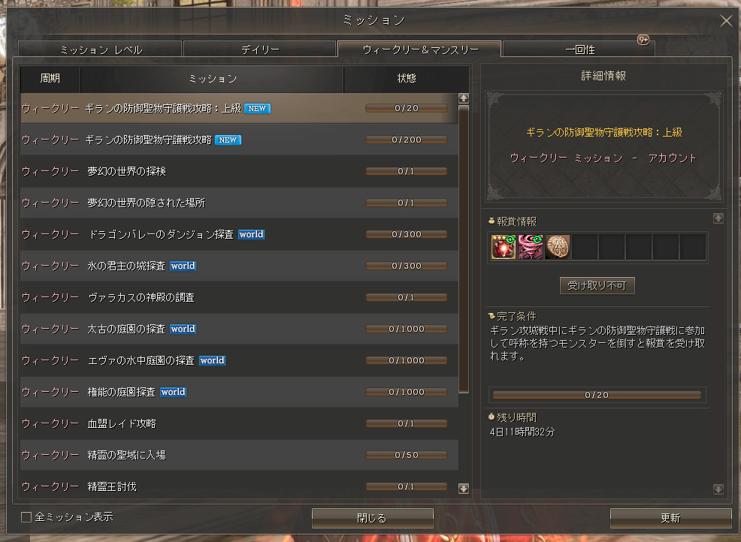Click the scrollbar up arrow icon
741x542 pixels.
[464, 97]
